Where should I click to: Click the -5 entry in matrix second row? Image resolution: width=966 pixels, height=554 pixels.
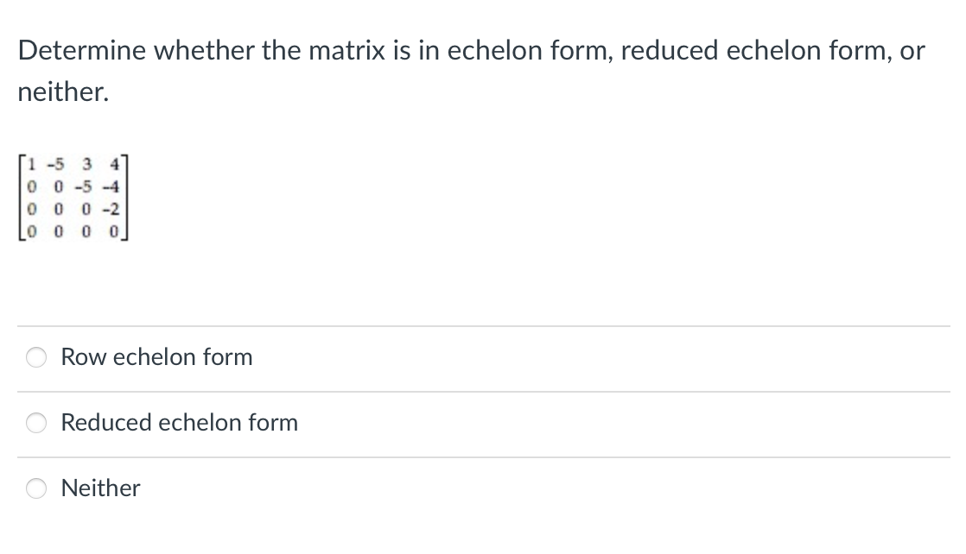point(83,186)
